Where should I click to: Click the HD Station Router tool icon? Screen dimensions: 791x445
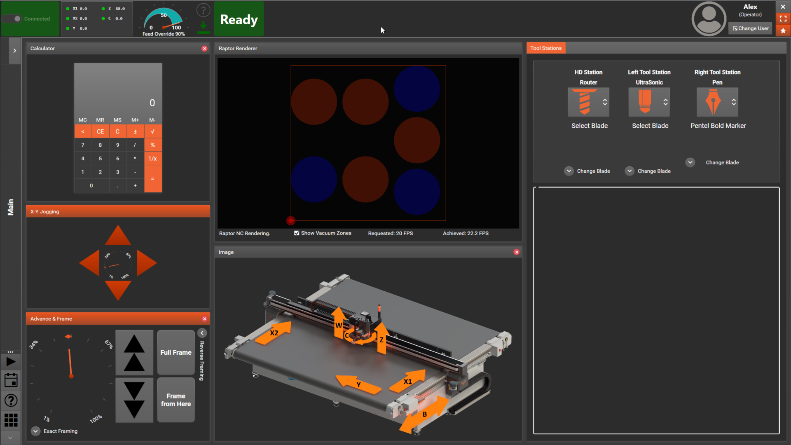[584, 102]
